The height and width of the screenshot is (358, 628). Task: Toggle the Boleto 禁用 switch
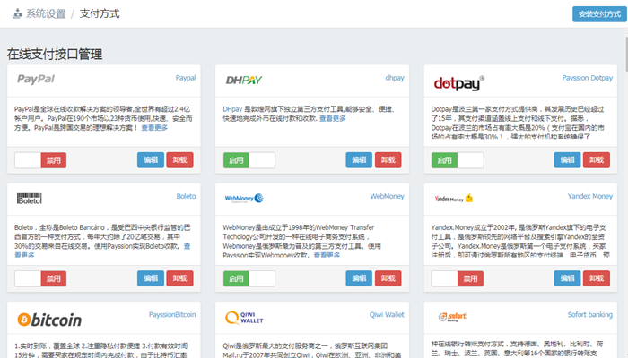tap(40, 278)
